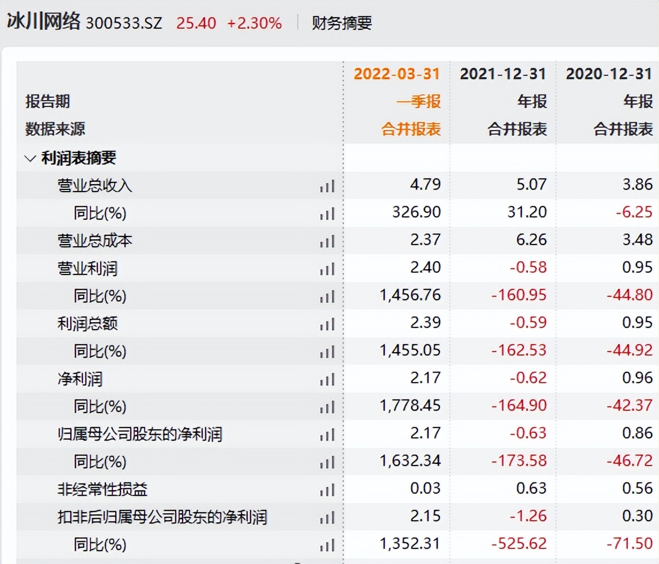Open chart icon for 扣非后归属母公司股东的净利润 row

tap(327, 517)
